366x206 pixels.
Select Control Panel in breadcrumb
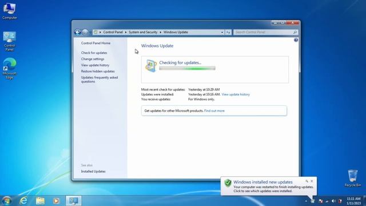click(113, 32)
